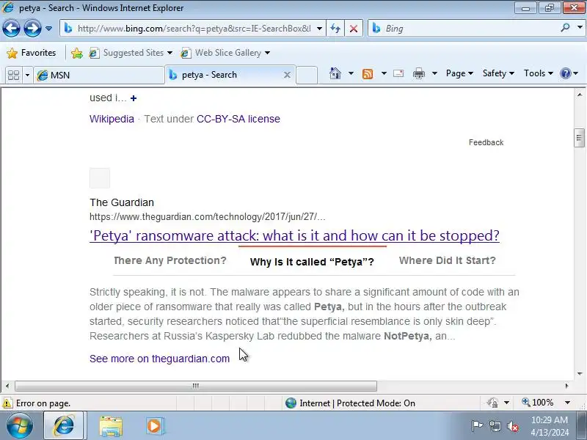Add to Favorites bar icon

(77, 53)
